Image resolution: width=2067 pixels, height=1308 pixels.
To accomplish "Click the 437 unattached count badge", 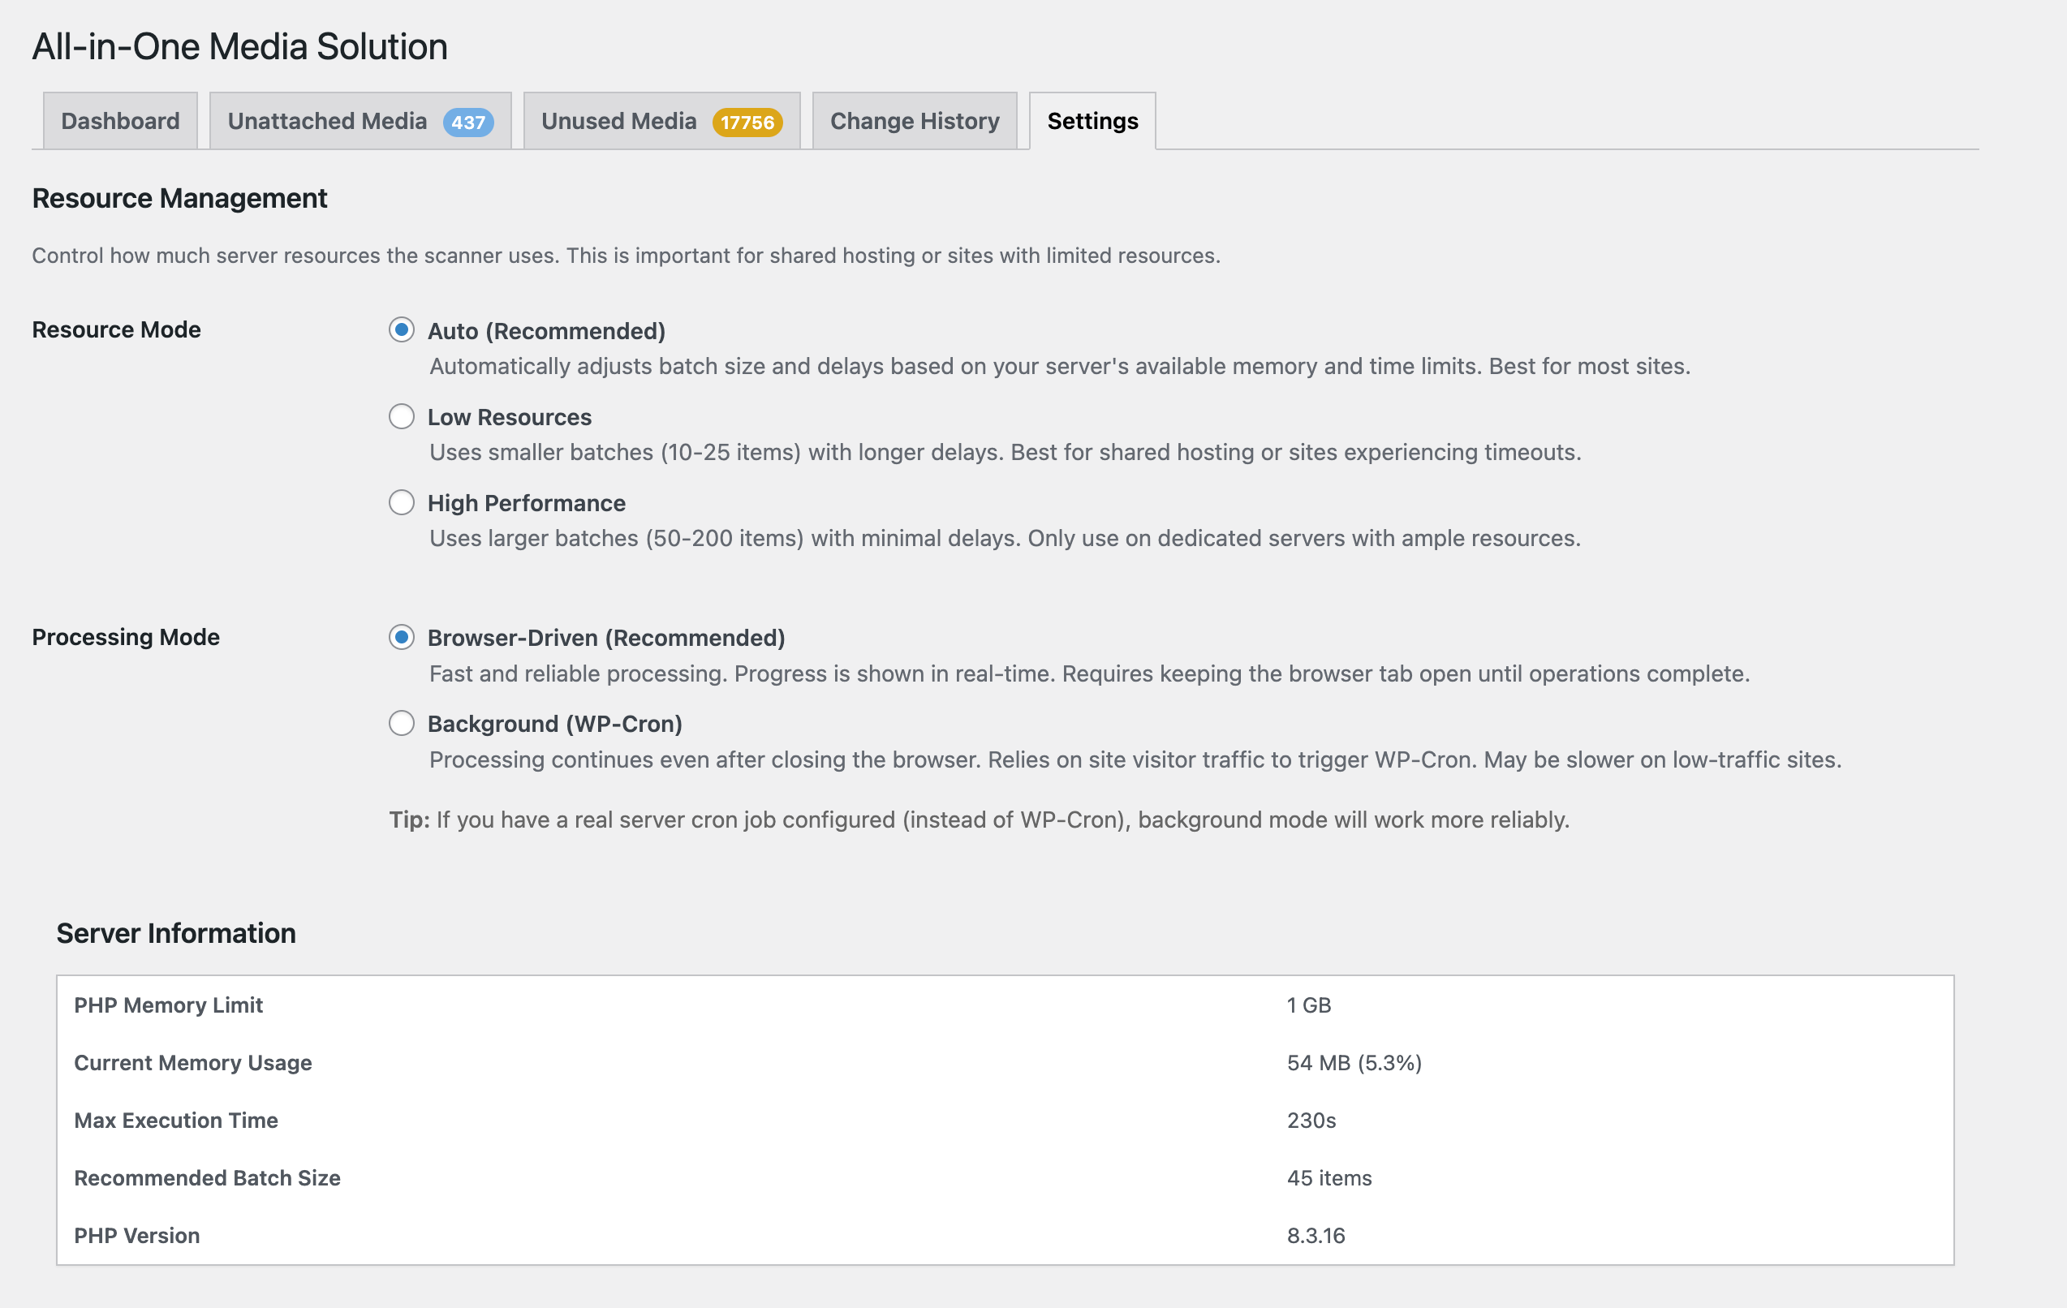I will click(467, 123).
